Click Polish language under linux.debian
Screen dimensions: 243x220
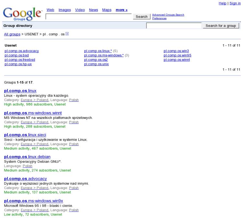tap(28, 166)
